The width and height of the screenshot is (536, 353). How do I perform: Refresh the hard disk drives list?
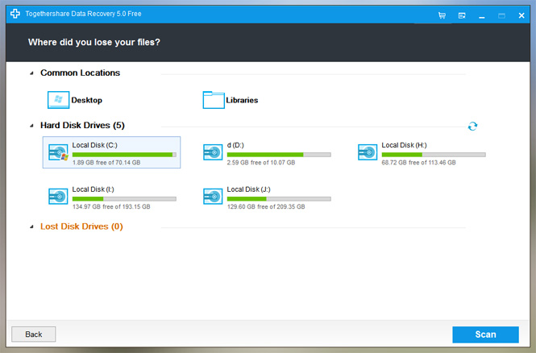[472, 126]
